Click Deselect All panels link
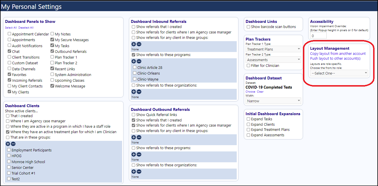 [x=26, y=28]
